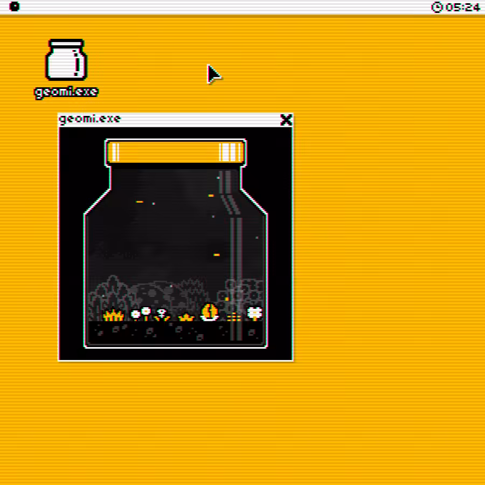The height and width of the screenshot is (485, 485).
Task: Click the orange firefly near jar neck
Action: 211,196
